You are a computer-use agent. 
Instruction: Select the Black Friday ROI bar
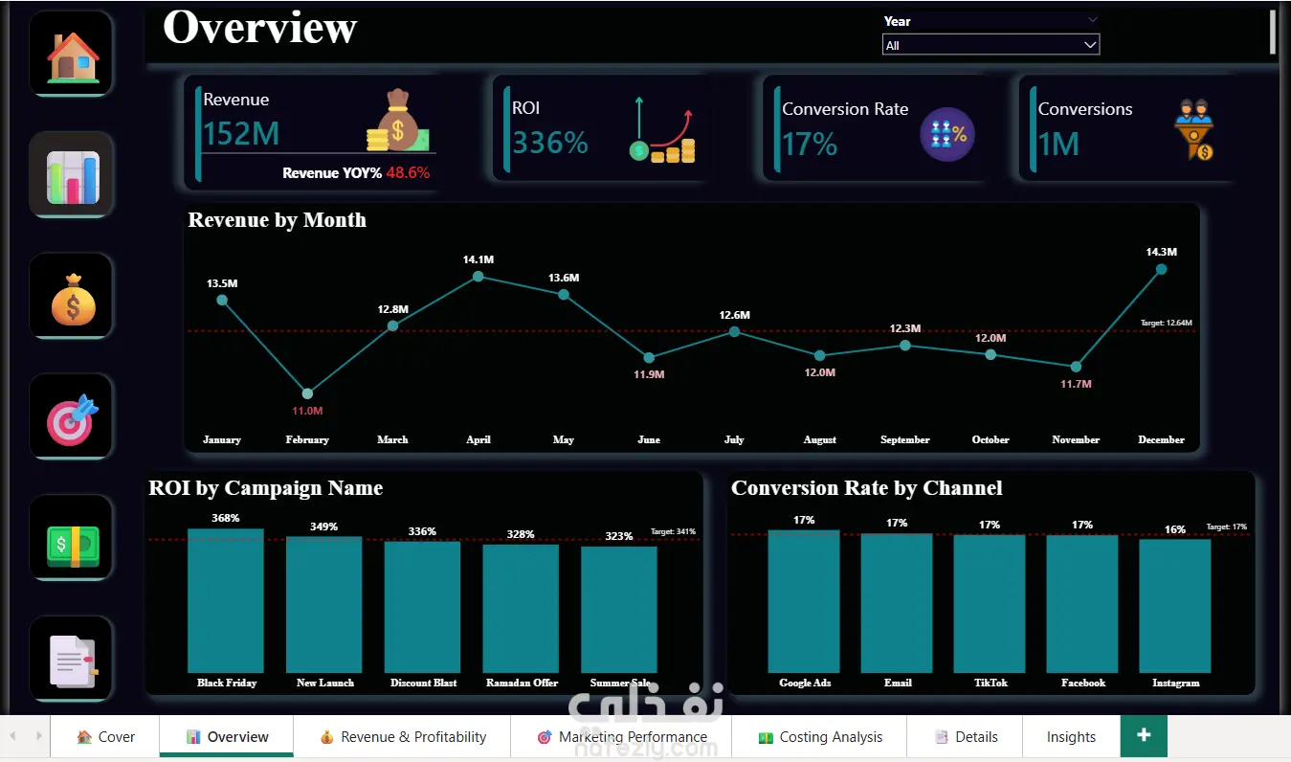pyautogui.click(x=226, y=600)
